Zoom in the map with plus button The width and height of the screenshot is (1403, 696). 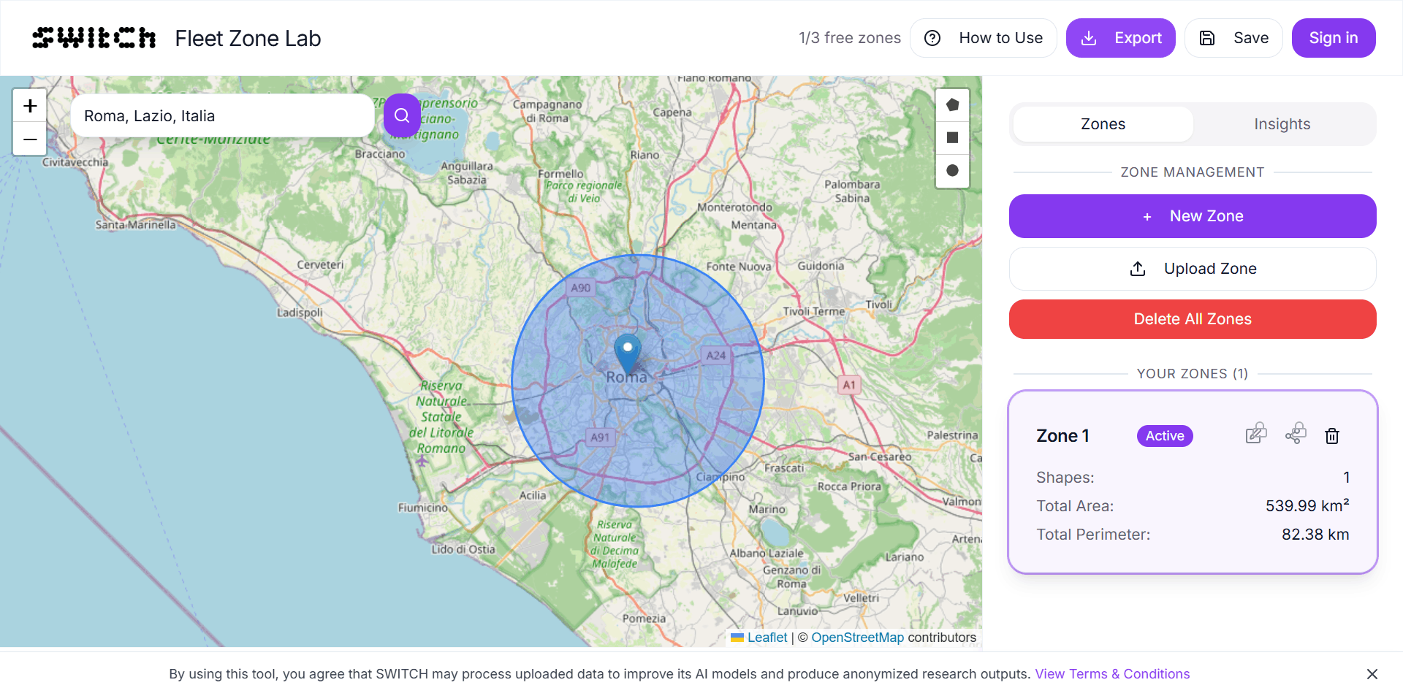point(30,106)
